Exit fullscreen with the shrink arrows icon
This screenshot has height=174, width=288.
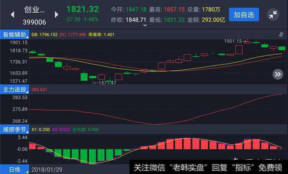pos(273,15)
